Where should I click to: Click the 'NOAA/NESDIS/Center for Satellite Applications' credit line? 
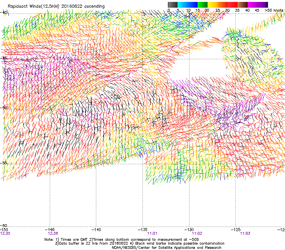[166, 248]
